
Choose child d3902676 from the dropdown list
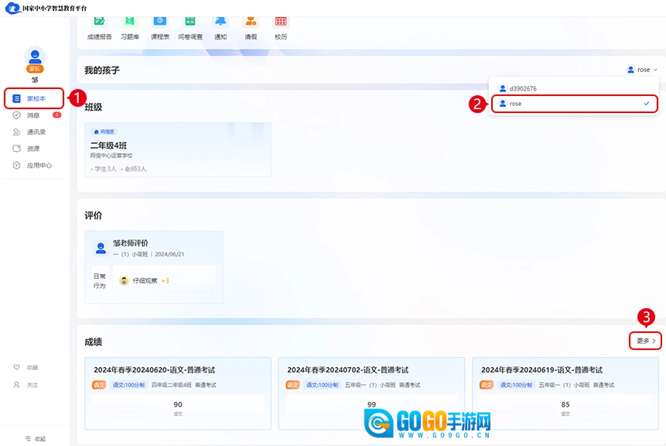pos(523,88)
